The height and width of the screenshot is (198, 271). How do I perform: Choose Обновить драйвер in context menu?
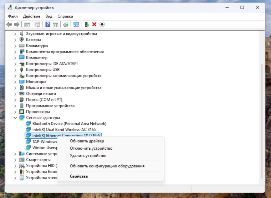click(111, 141)
